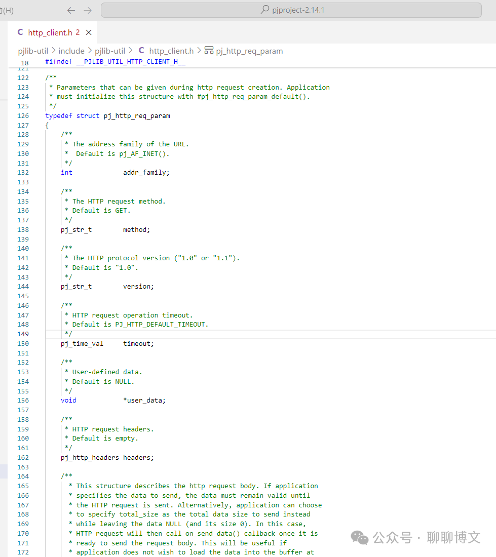Open the (H) menu item
The width and height of the screenshot is (496, 557).
coord(7,10)
